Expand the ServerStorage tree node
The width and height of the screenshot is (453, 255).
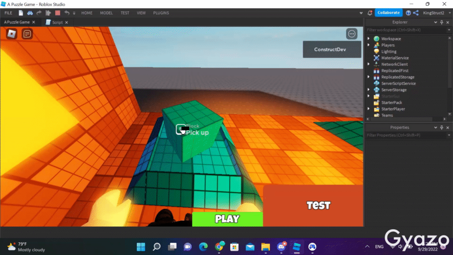[368, 89]
